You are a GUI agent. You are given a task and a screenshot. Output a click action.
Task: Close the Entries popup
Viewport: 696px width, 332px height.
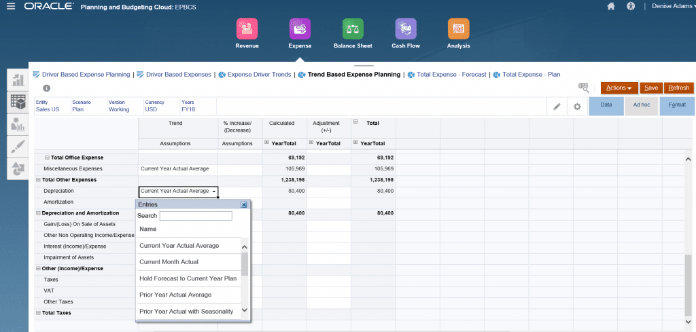243,204
